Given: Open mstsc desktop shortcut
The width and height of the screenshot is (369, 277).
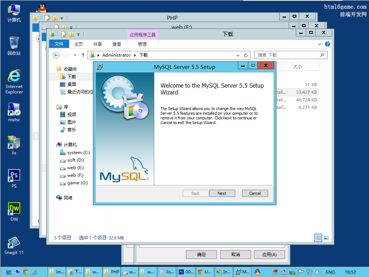Looking at the screenshot, I should pos(14,113).
